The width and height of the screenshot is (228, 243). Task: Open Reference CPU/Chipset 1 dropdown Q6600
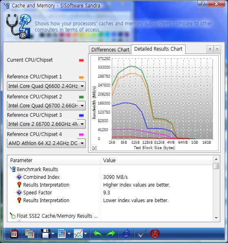click(46, 86)
